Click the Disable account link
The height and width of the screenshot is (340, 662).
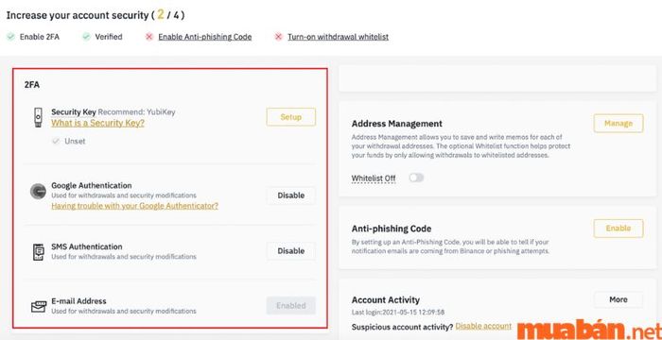483,326
